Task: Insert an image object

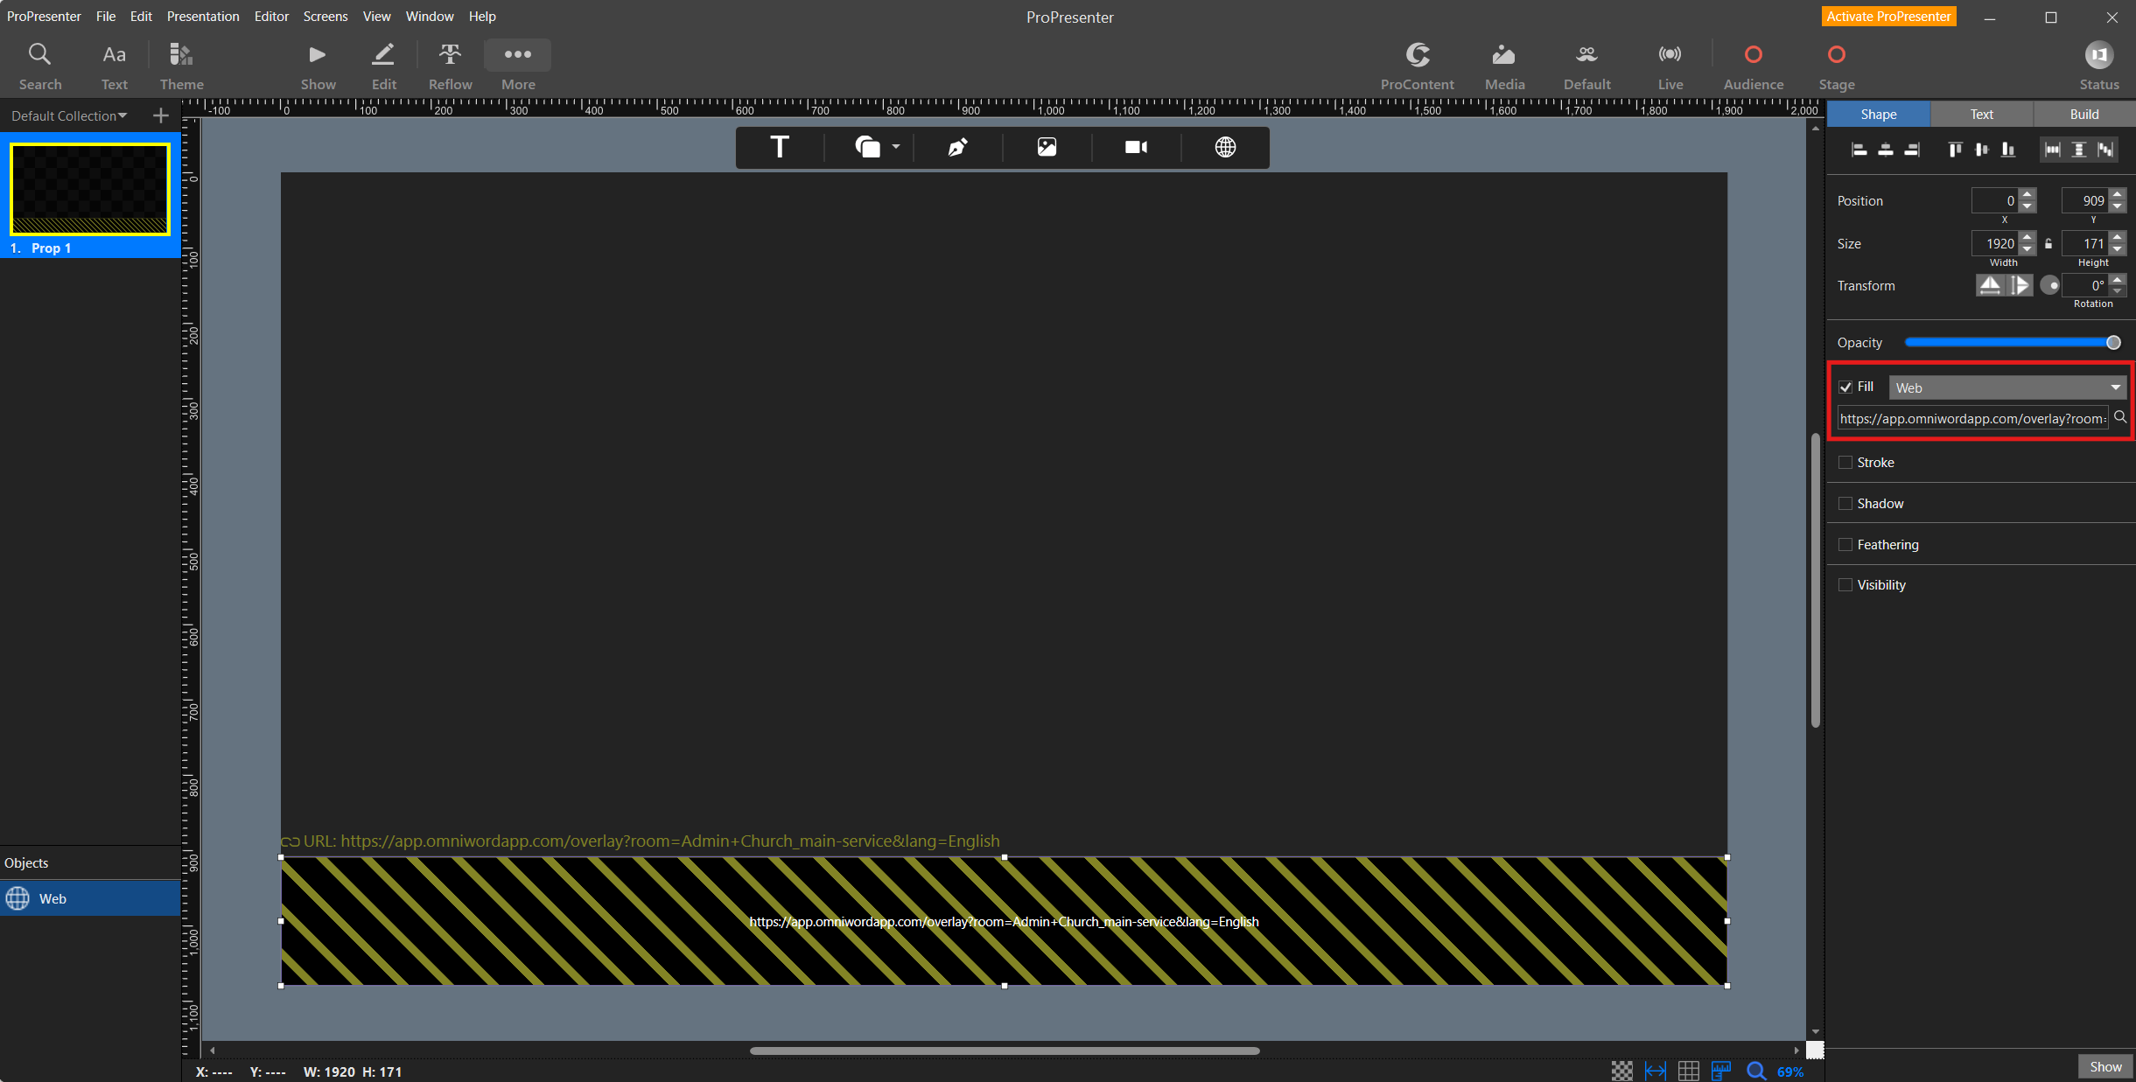Action: [1047, 147]
